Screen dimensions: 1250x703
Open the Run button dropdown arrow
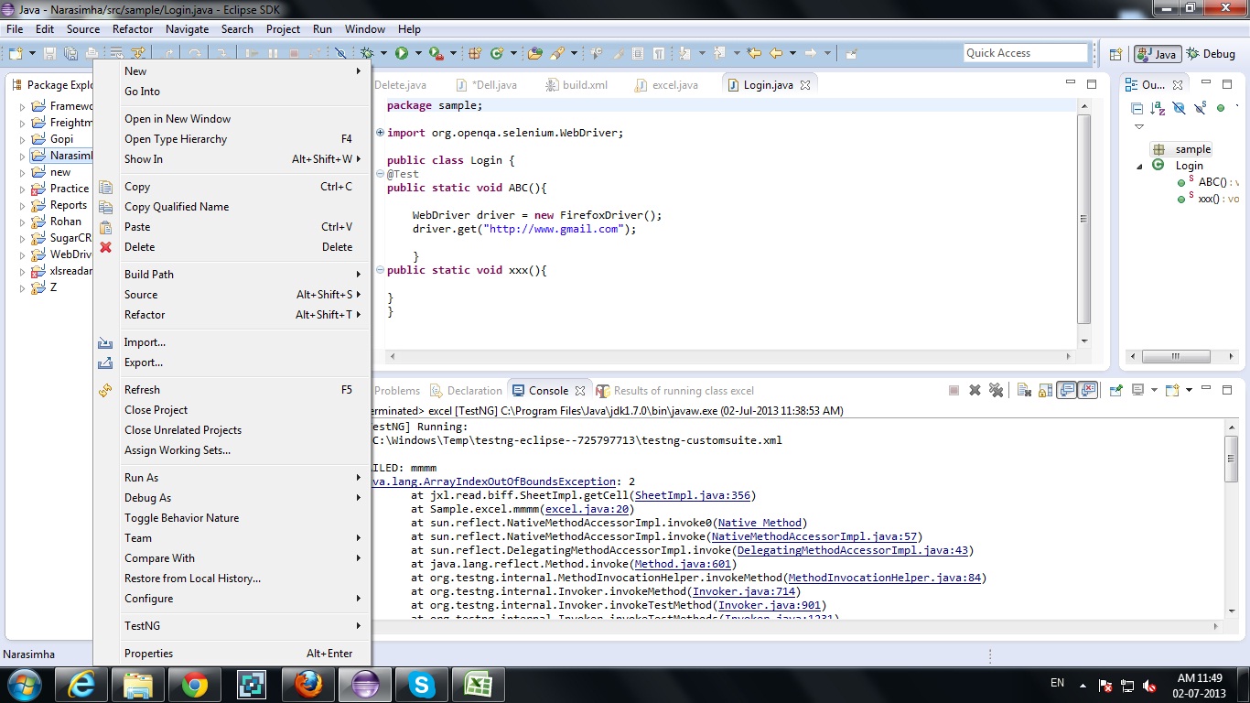pyautogui.click(x=418, y=53)
